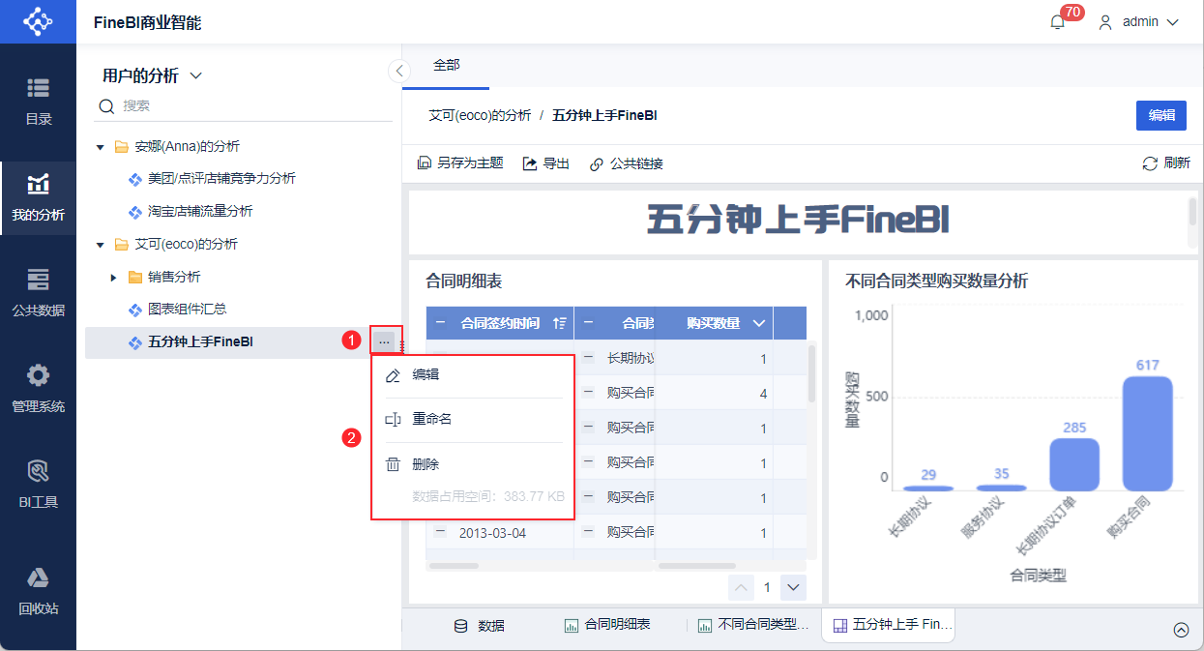Click the blue 编辑 button

tap(1161, 115)
